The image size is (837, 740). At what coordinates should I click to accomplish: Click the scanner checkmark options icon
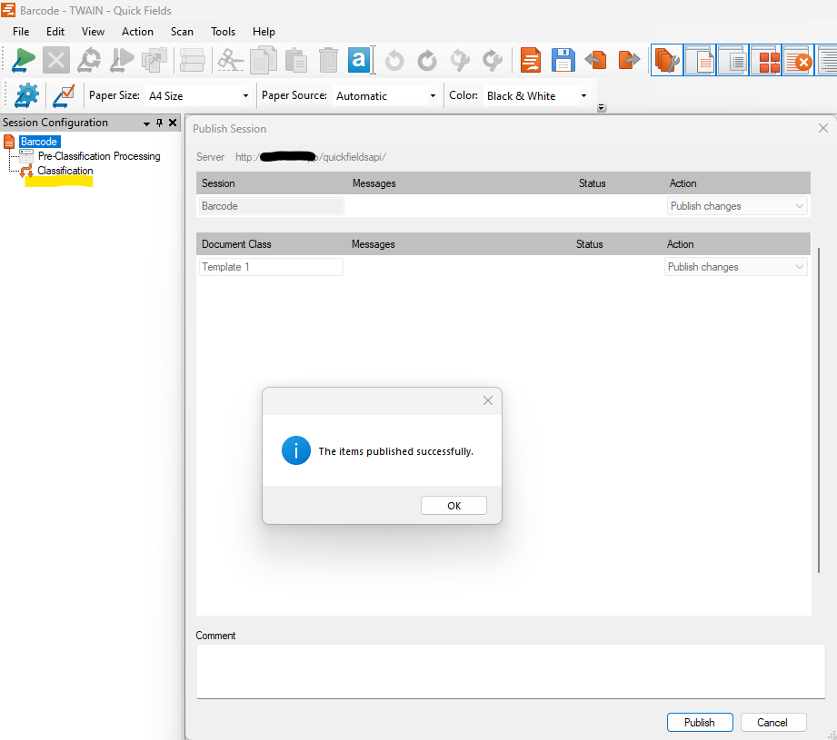[x=64, y=95]
